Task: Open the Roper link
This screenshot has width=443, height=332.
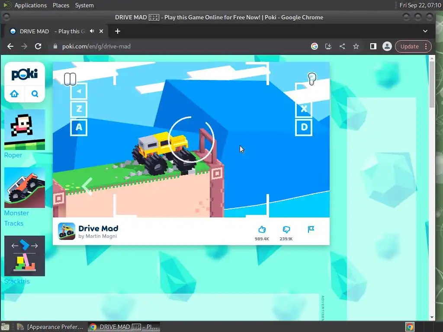Action: pos(13,155)
